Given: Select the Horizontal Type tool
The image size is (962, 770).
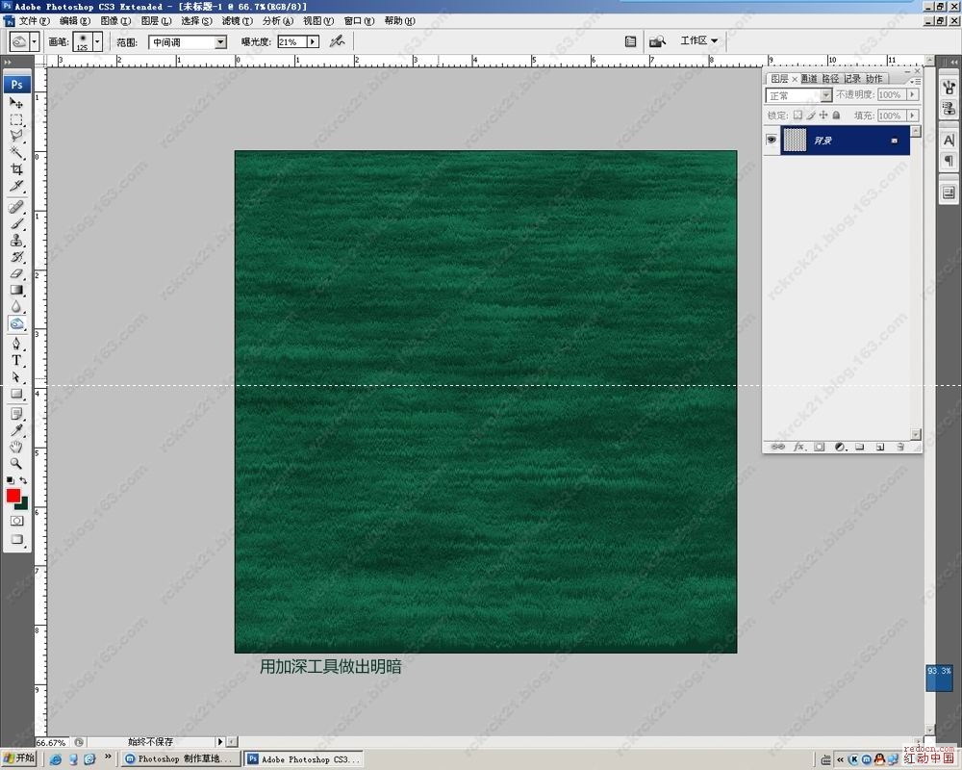Looking at the screenshot, I should (16, 360).
